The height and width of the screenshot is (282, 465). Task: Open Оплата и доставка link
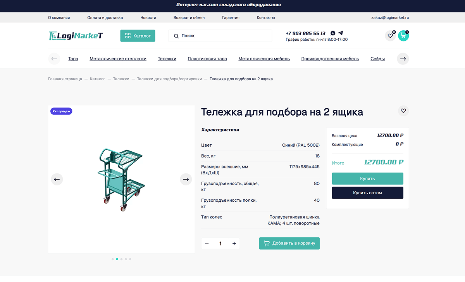tap(105, 17)
